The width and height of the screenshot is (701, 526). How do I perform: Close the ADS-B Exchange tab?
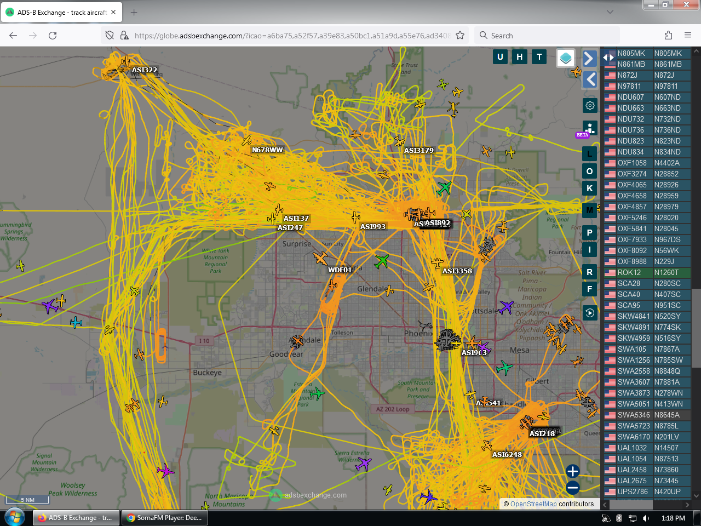pyautogui.click(x=113, y=12)
